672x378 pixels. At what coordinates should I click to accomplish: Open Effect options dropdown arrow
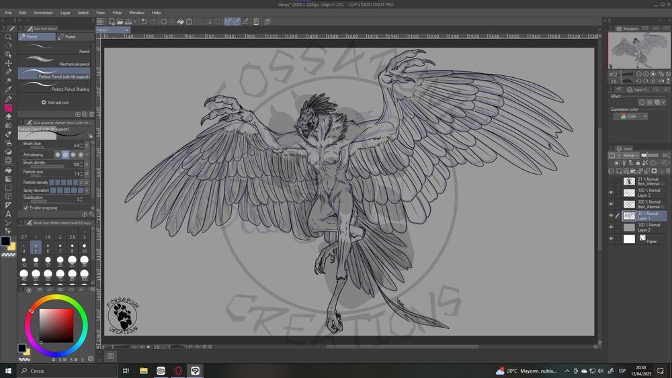pos(663,102)
